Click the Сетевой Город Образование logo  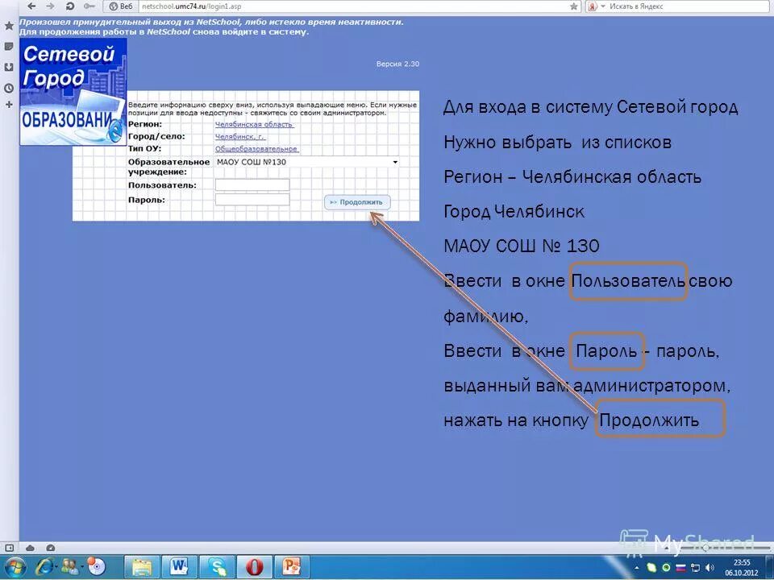click(x=73, y=92)
